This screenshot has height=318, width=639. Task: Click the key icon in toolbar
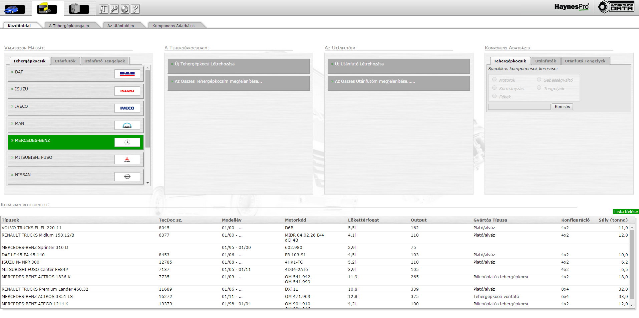pyautogui.click(x=114, y=9)
